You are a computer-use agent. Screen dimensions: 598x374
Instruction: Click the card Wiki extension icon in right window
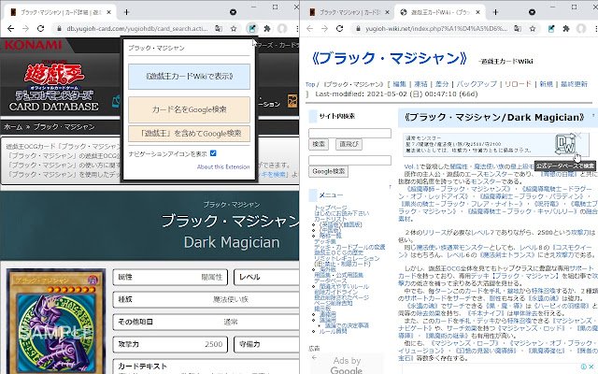pyautogui.click(x=551, y=29)
